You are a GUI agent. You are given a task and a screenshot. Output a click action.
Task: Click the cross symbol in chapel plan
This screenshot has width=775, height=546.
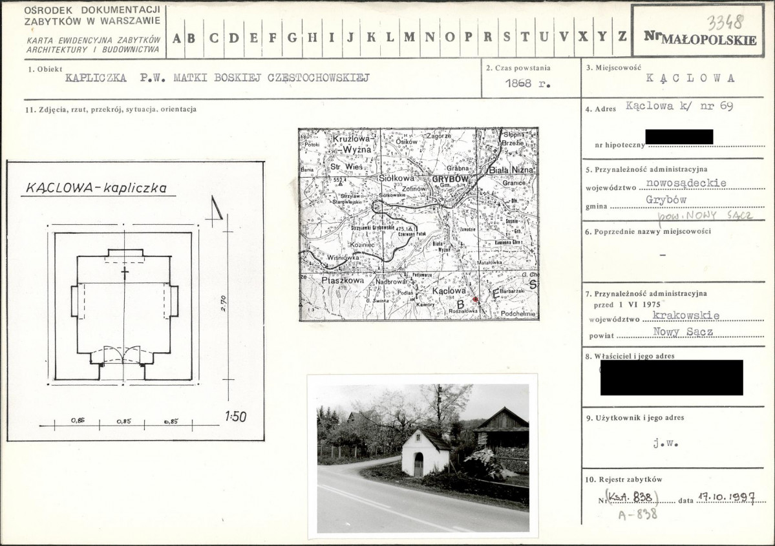(125, 272)
